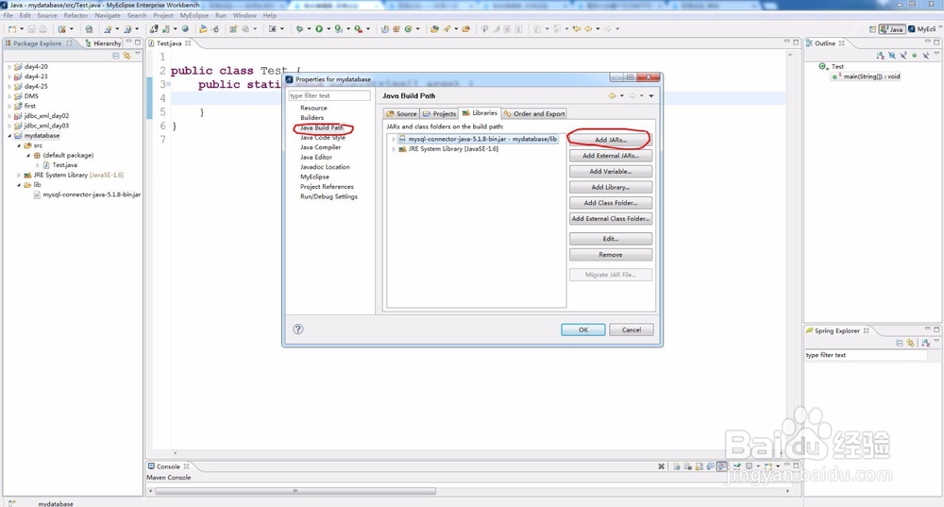Toggle Hide Local Types in Outline

pyautogui.click(x=925, y=56)
